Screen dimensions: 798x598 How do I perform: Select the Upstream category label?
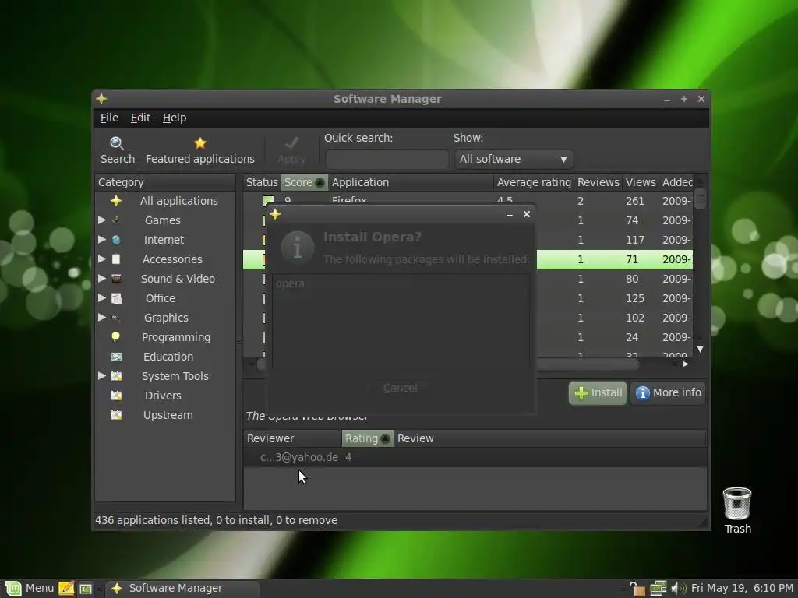click(168, 415)
